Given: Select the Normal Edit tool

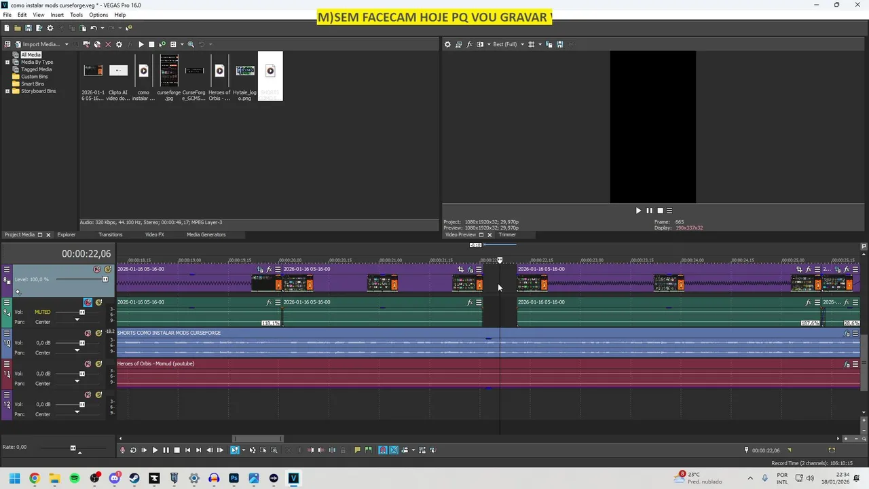Looking at the screenshot, I should coord(235,450).
